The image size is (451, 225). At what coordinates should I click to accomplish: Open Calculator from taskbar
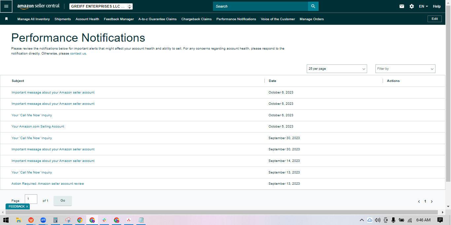(55, 220)
